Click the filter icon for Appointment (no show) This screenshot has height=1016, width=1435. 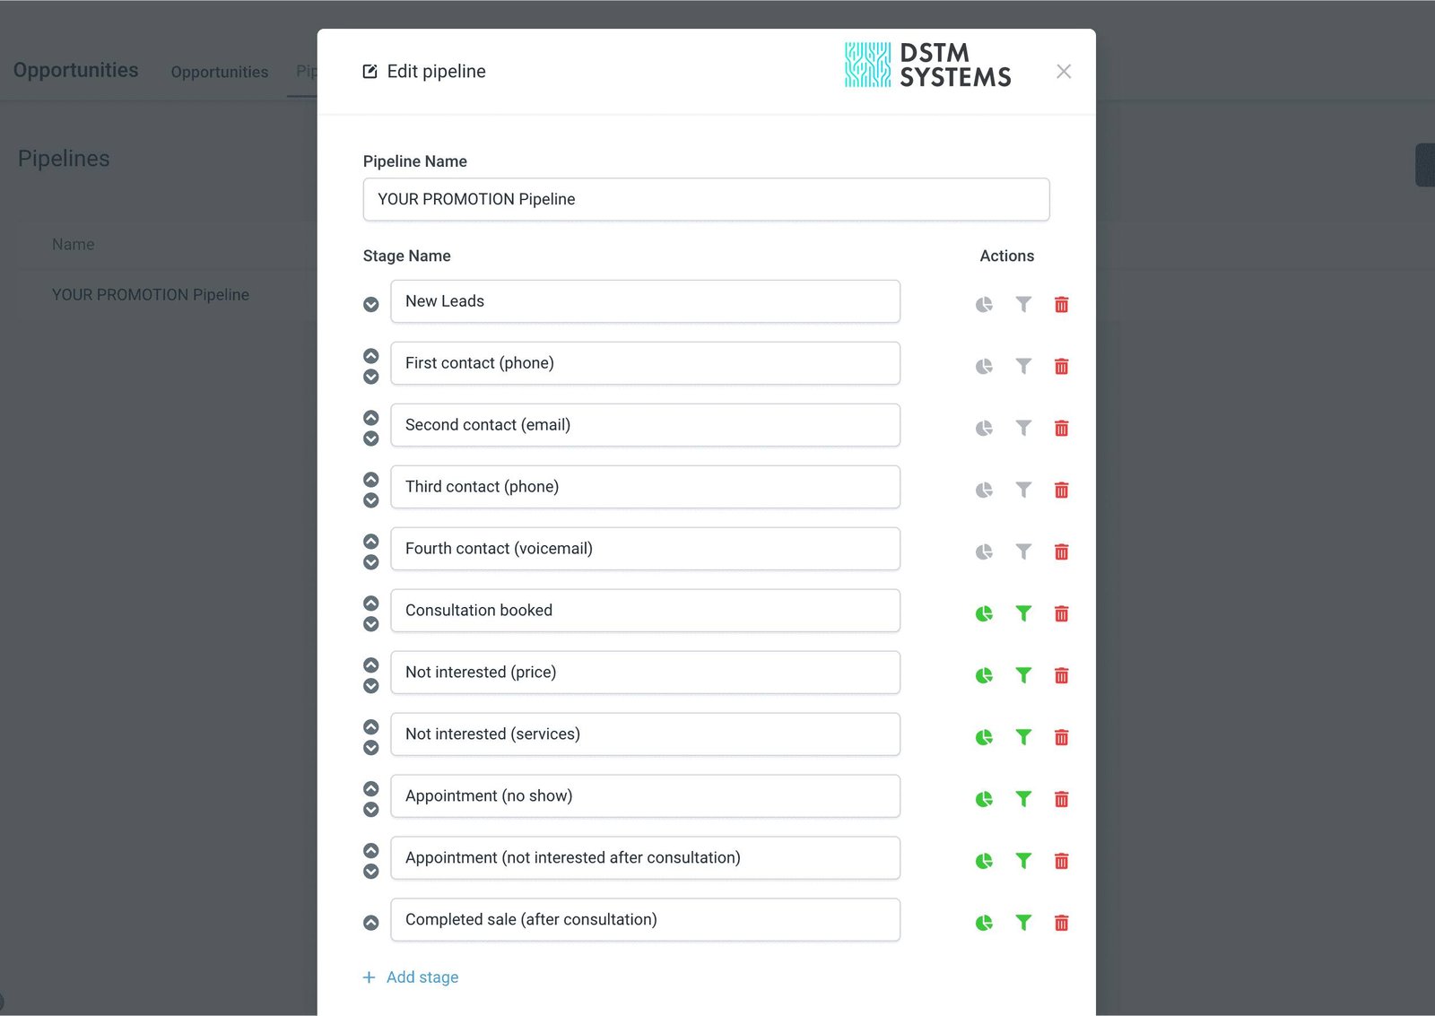click(x=1023, y=798)
